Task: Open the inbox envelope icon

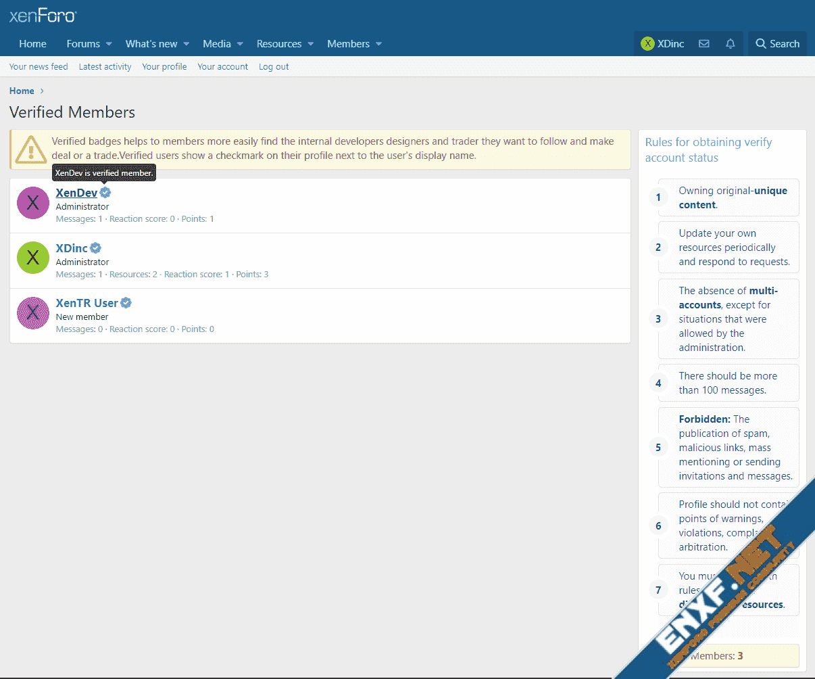Action: [703, 44]
